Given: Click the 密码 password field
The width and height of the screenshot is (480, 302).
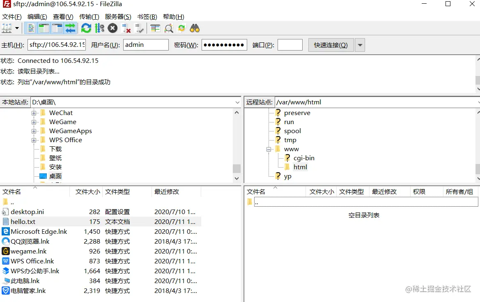Looking at the screenshot, I should click(224, 45).
